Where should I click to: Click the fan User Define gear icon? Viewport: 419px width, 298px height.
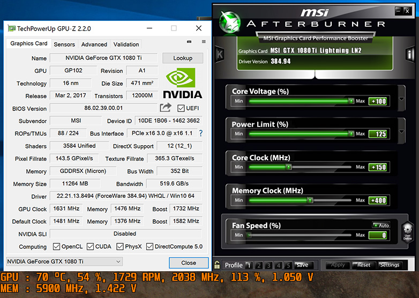click(408, 232)
